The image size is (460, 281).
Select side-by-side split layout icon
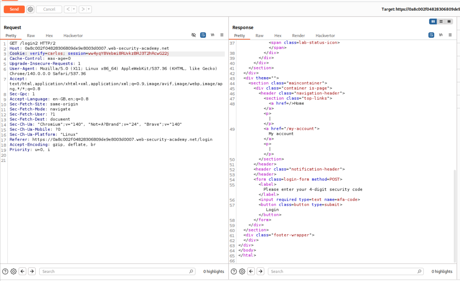(x=433, y=21)
